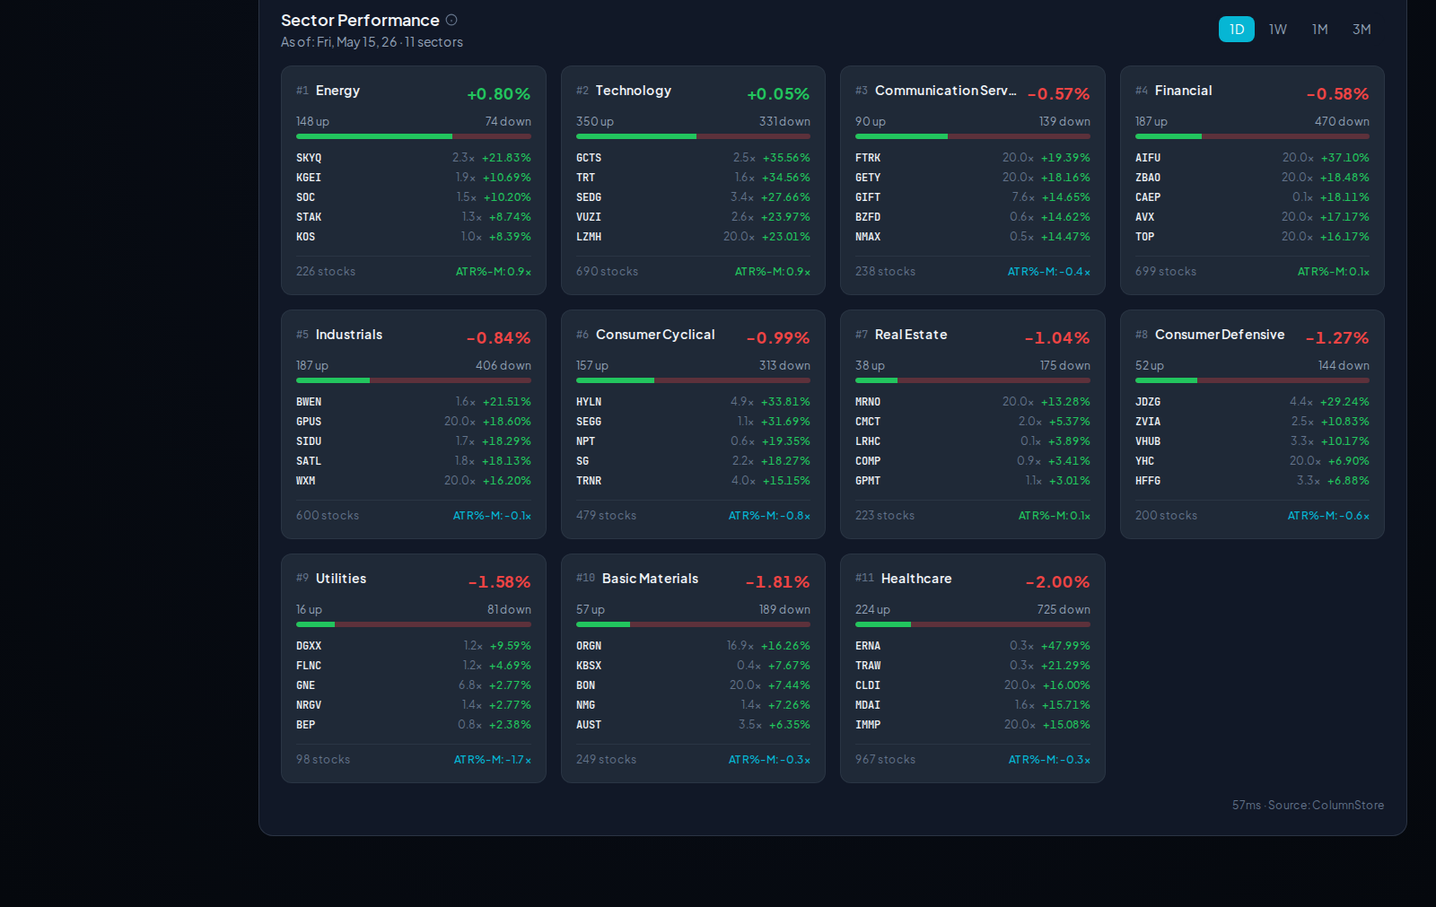This screenshot has height=907, width=1436.
Task: Select ticker GETY in Communication Services
Action: click(868, 178)
